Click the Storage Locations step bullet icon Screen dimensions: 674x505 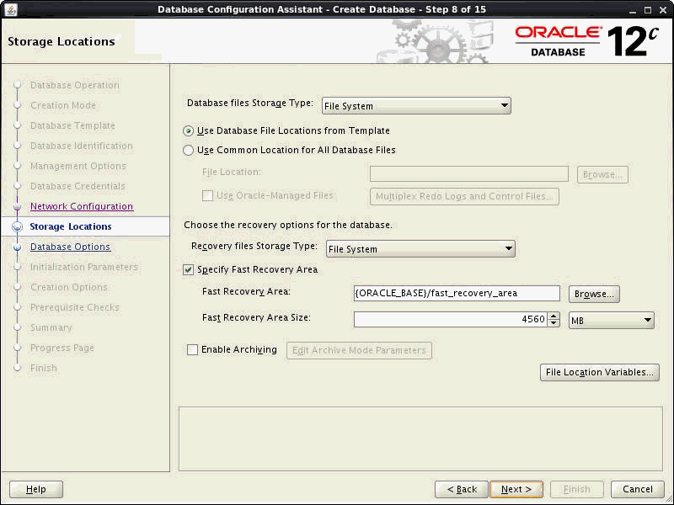(17, 226)
